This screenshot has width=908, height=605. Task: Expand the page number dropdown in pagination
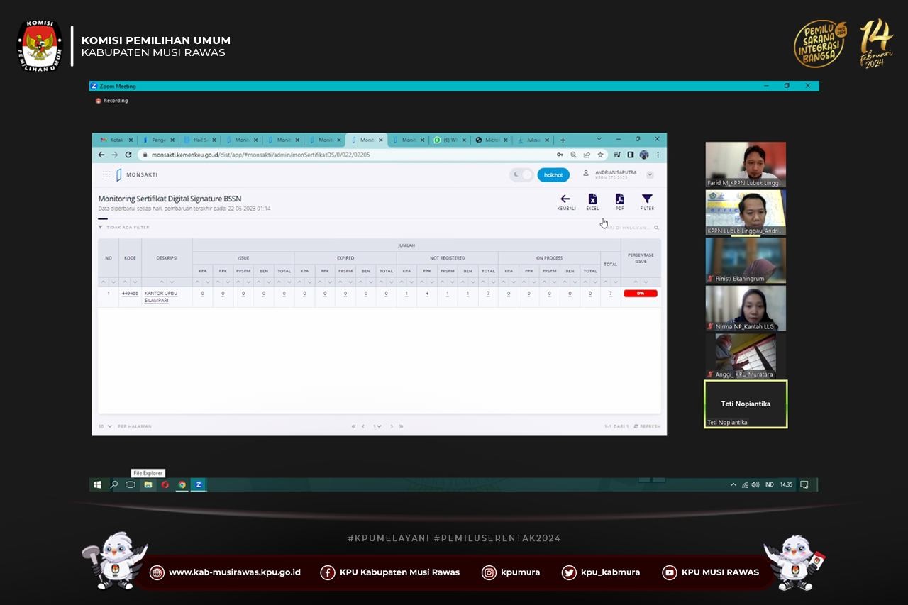[377, 426]
